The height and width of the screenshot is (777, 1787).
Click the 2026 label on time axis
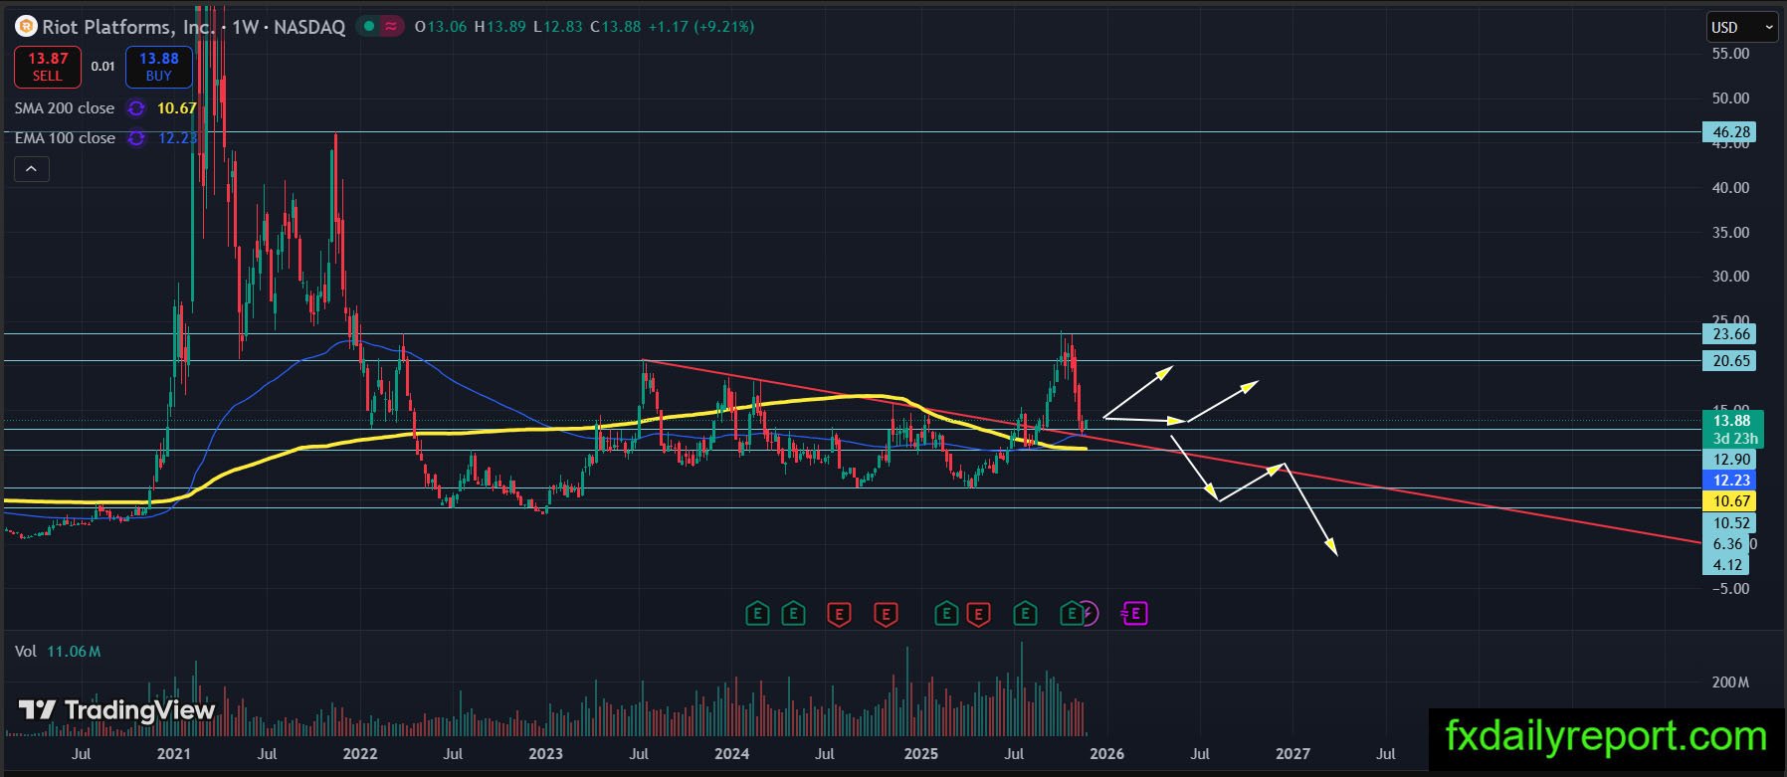[x=1106, y=754]
